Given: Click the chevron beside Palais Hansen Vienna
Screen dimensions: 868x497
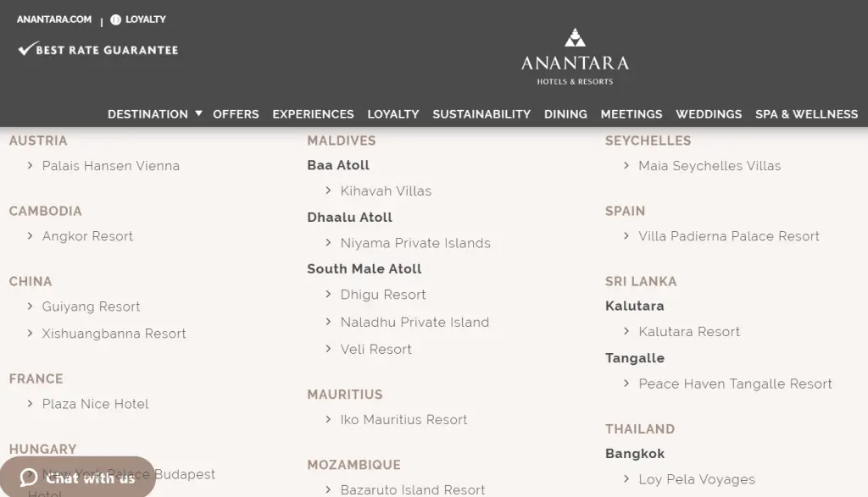Looking at the screenshot, I should [31, 166].
